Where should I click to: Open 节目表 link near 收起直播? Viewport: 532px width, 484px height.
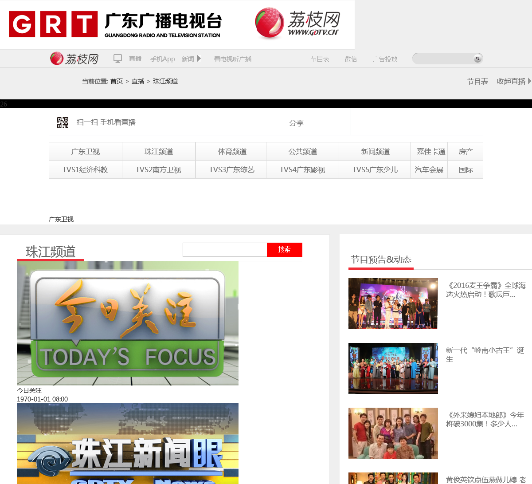point(477,81)
